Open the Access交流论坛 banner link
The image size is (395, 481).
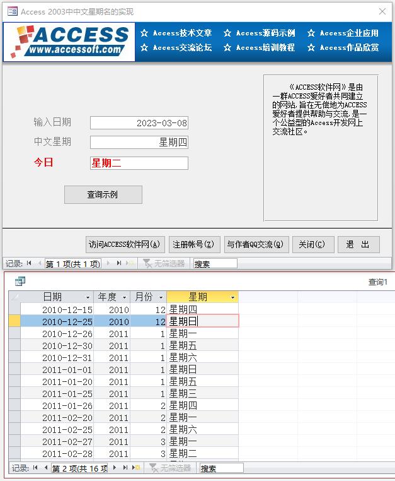coord(176,47)
